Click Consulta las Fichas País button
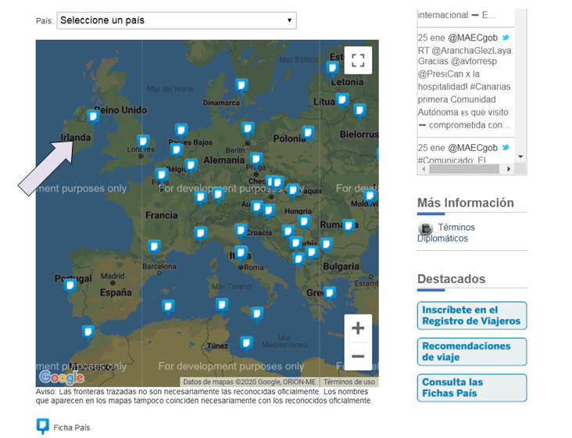 coord(471,388)
